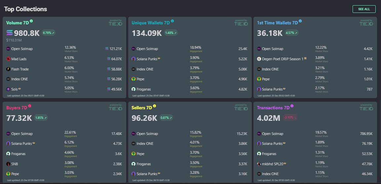This screenshot has height=184, width=381.
Task: Click the 1st Time Wallets 7D info icon
Action: [x=300, y=21]
